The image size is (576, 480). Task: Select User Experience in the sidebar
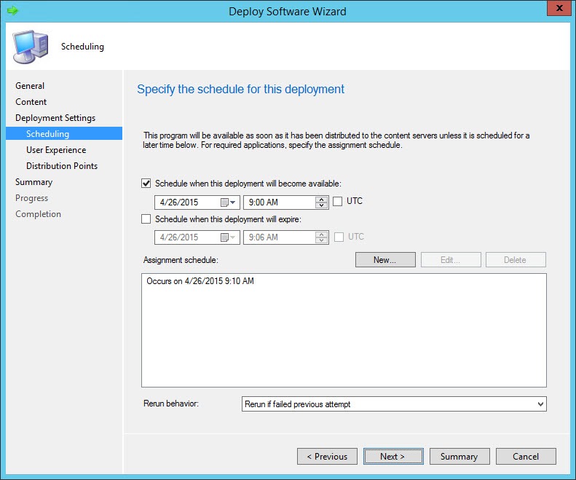coord(56,150)
